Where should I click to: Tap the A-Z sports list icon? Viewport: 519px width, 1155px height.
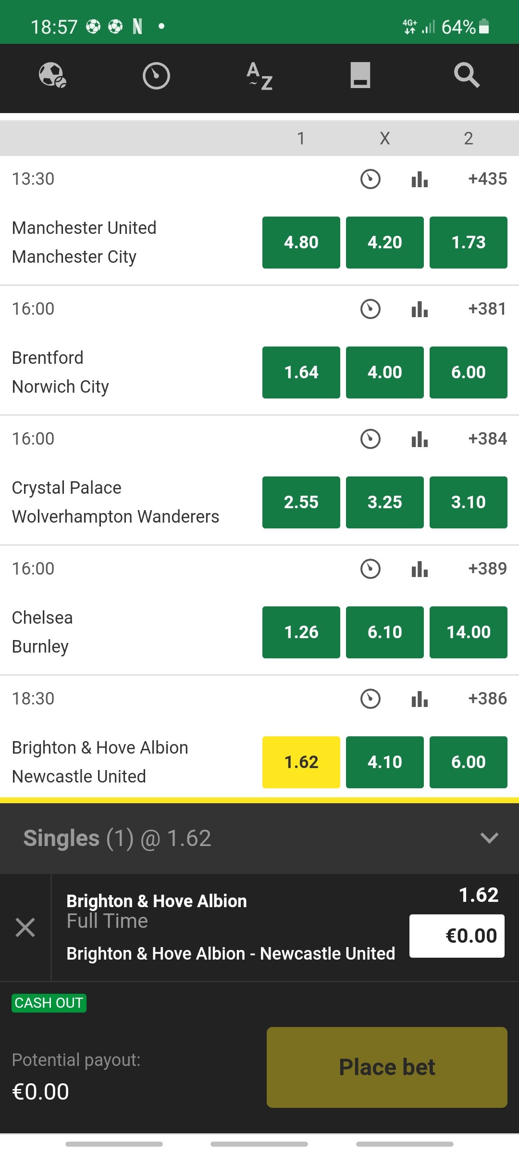click(x=259, y=76)
